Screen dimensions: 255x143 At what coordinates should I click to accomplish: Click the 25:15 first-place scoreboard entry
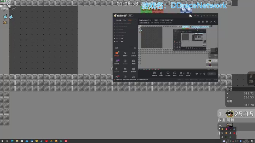pos(236,114)
